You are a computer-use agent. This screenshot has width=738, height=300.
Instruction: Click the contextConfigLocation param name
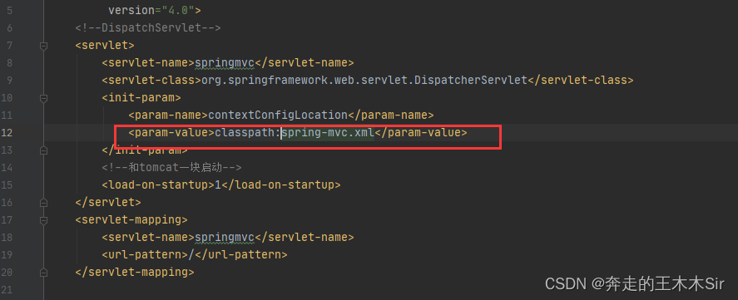(277, 116)
